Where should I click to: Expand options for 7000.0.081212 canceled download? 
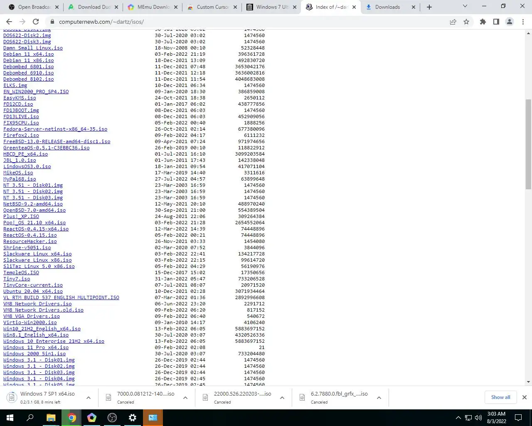tap(185, 398)
